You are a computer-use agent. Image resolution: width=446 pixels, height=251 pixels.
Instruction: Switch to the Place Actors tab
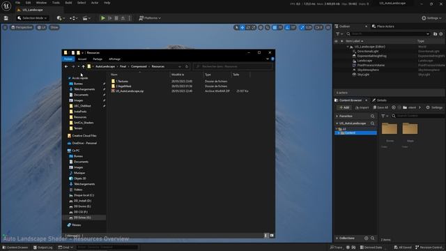pyautogui.click(x=383, y=26)
